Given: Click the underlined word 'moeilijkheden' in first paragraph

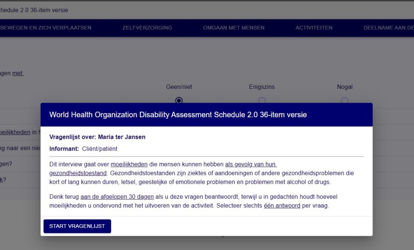Looking at the screenshot, I should [x=129, y=164].
